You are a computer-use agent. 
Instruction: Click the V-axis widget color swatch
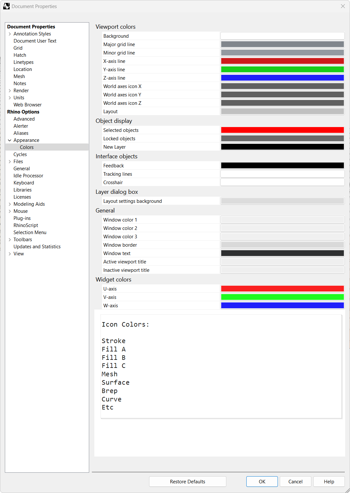point(282,297)
